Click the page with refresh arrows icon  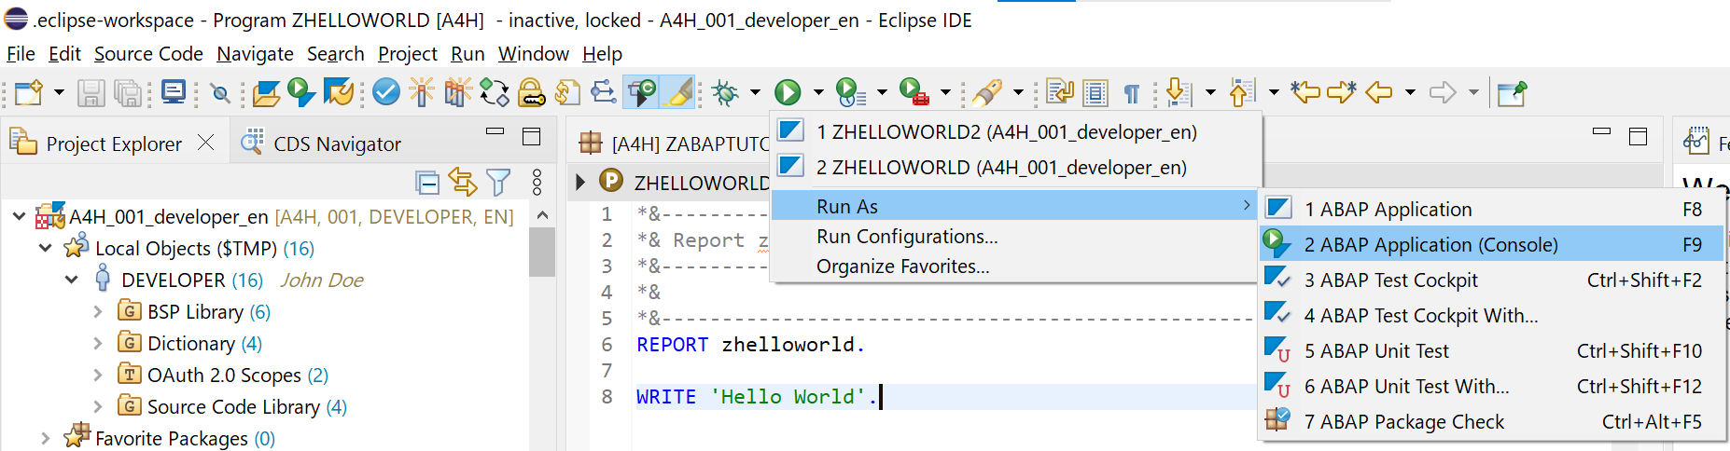point(567,91)
